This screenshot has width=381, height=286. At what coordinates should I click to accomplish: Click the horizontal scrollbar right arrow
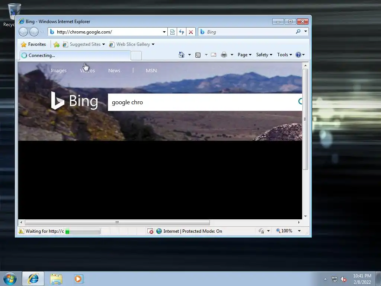pos(299,222)
